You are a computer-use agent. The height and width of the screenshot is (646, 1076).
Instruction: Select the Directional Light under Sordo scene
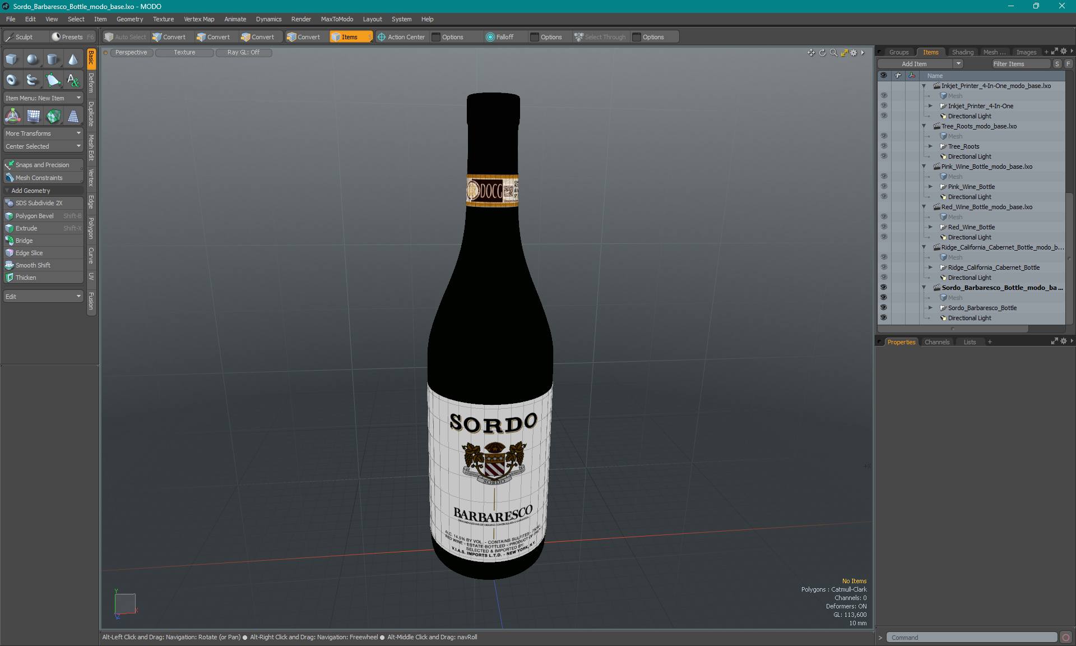(x=970, y=318)
